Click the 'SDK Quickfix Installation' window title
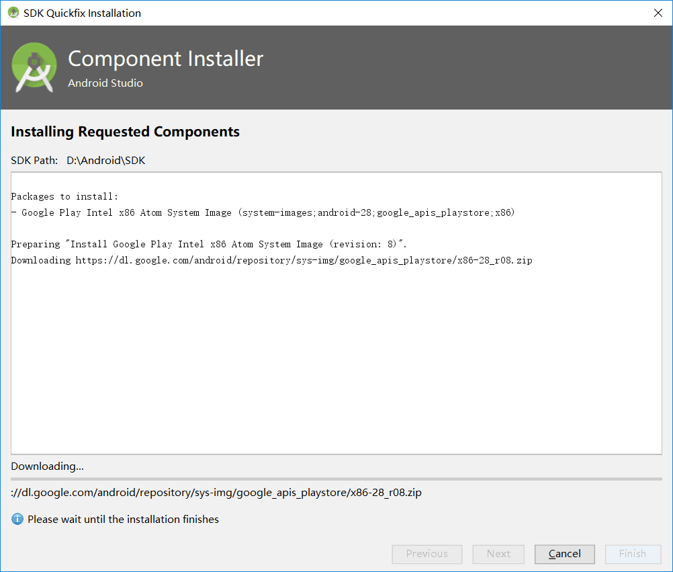This screenshot has height=572, width=673. 82,13
